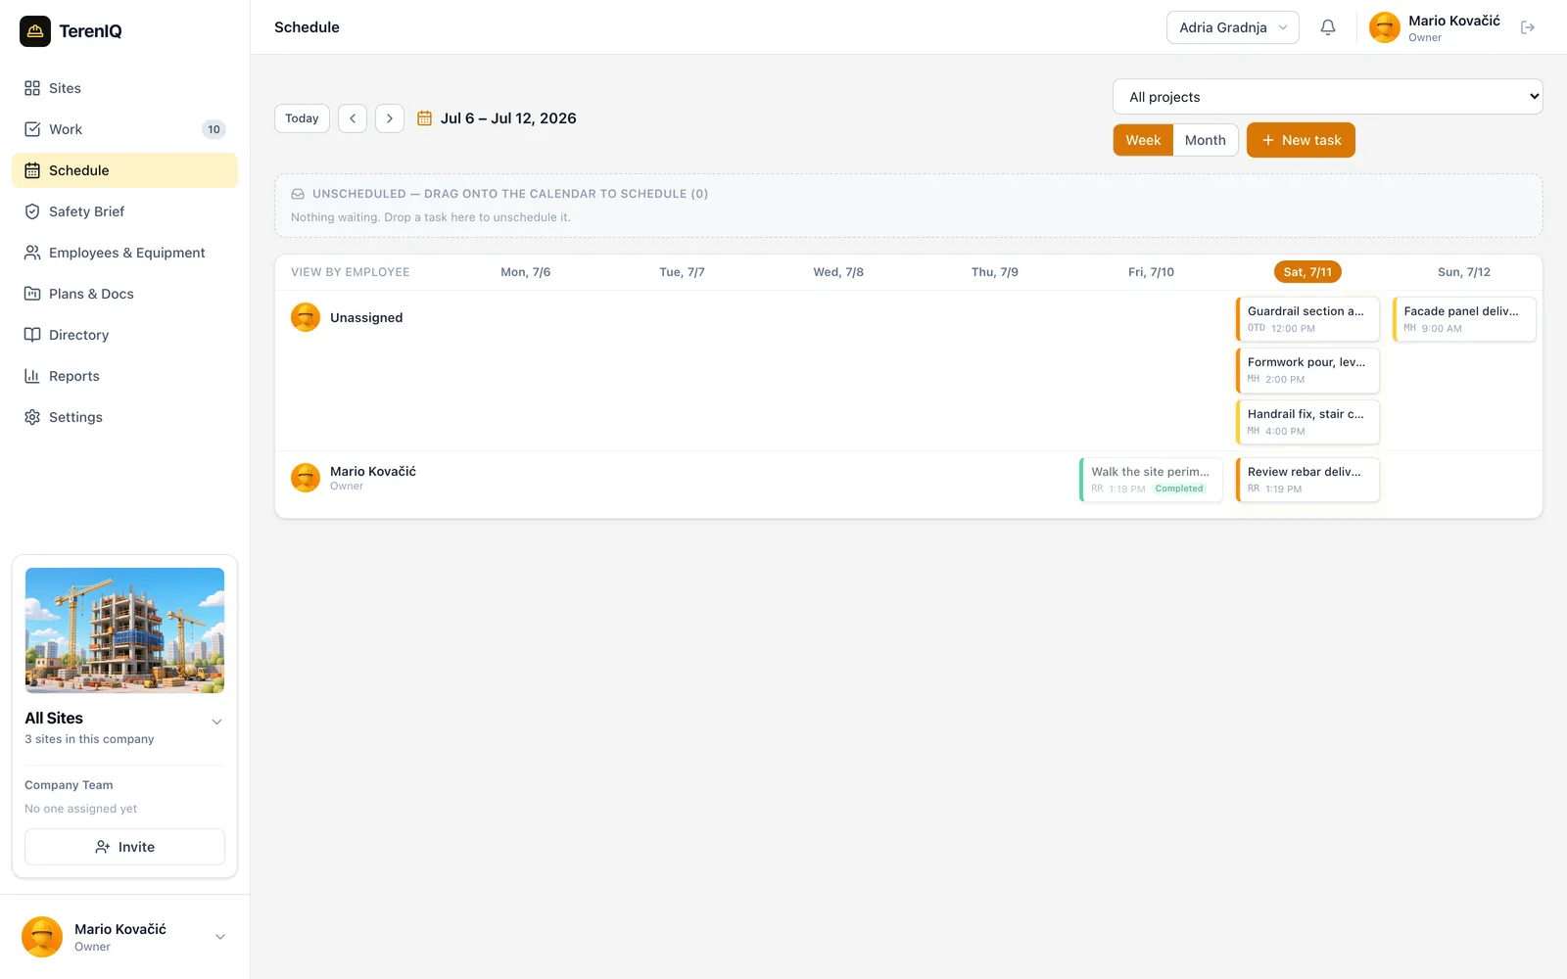Create a New task
The height and width of the screenshot is (979, 1567).
[1301, 140]
